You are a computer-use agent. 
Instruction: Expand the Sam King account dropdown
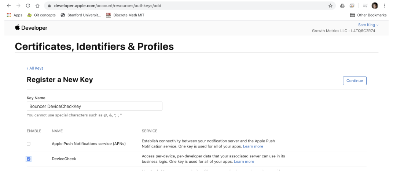(368, 25)
